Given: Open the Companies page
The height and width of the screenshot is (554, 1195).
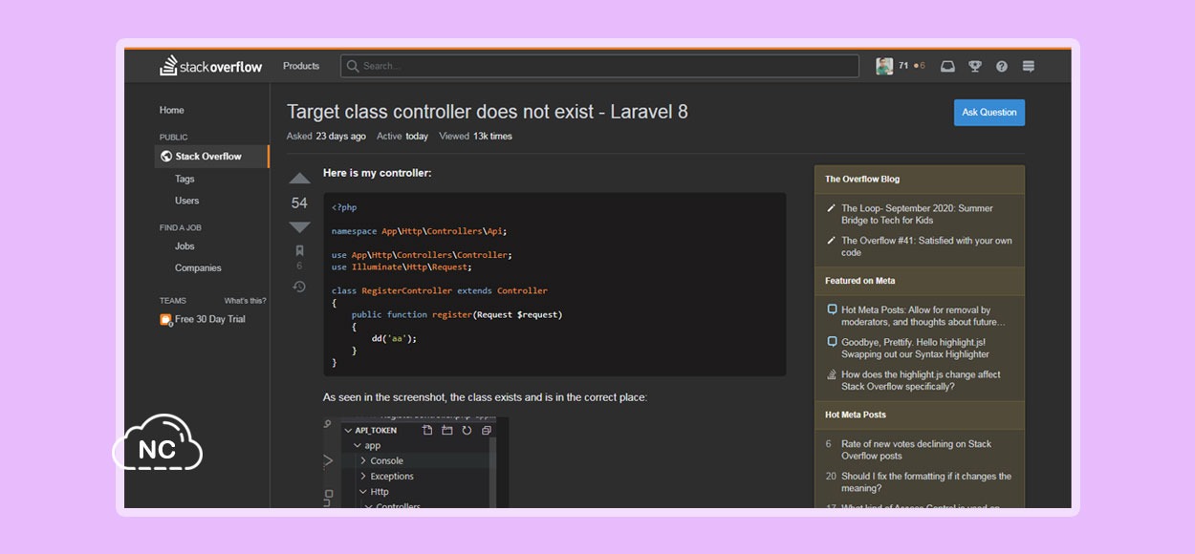Looking at the screenshot, I should click(198, 268).
